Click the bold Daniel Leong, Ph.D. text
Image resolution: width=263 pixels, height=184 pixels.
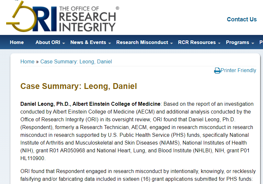[45, 104]
